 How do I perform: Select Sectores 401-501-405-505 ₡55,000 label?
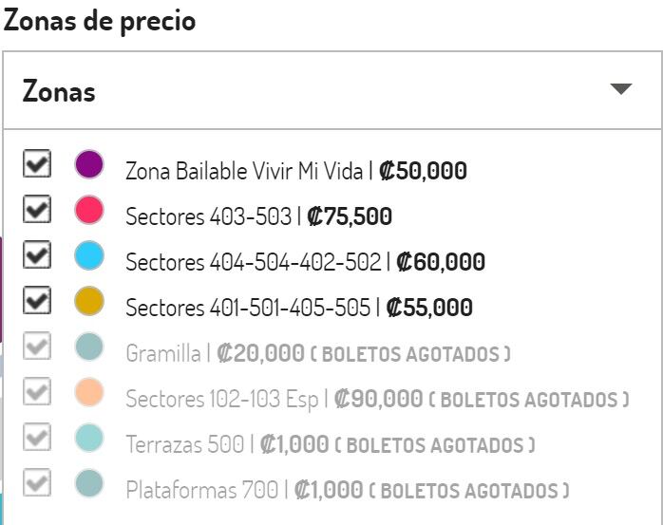pyautogui.click(x=298, y=309)
